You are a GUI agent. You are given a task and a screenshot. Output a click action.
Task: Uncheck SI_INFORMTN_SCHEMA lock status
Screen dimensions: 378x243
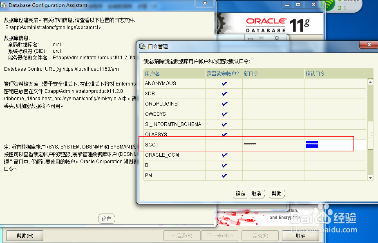point(224,124)
